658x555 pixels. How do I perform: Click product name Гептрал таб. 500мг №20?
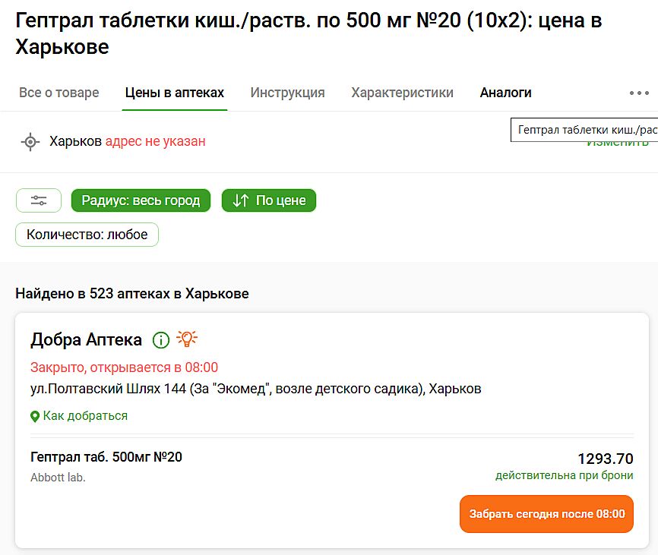pyautogui.click(x=106, y=457)
